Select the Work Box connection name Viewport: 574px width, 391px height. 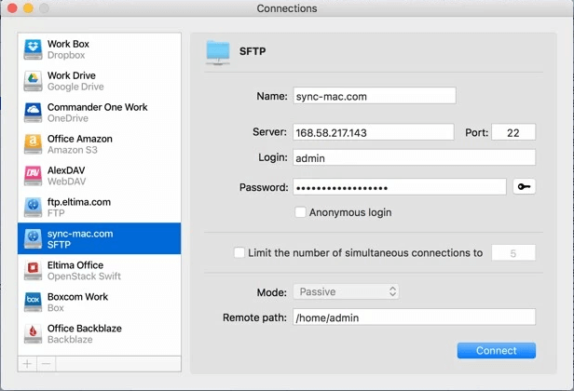[x=68, y=44]
